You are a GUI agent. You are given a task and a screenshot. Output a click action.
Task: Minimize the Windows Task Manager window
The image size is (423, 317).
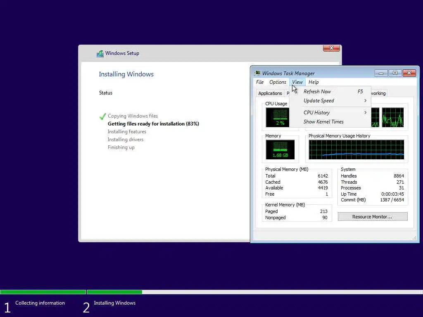[381, 73]
